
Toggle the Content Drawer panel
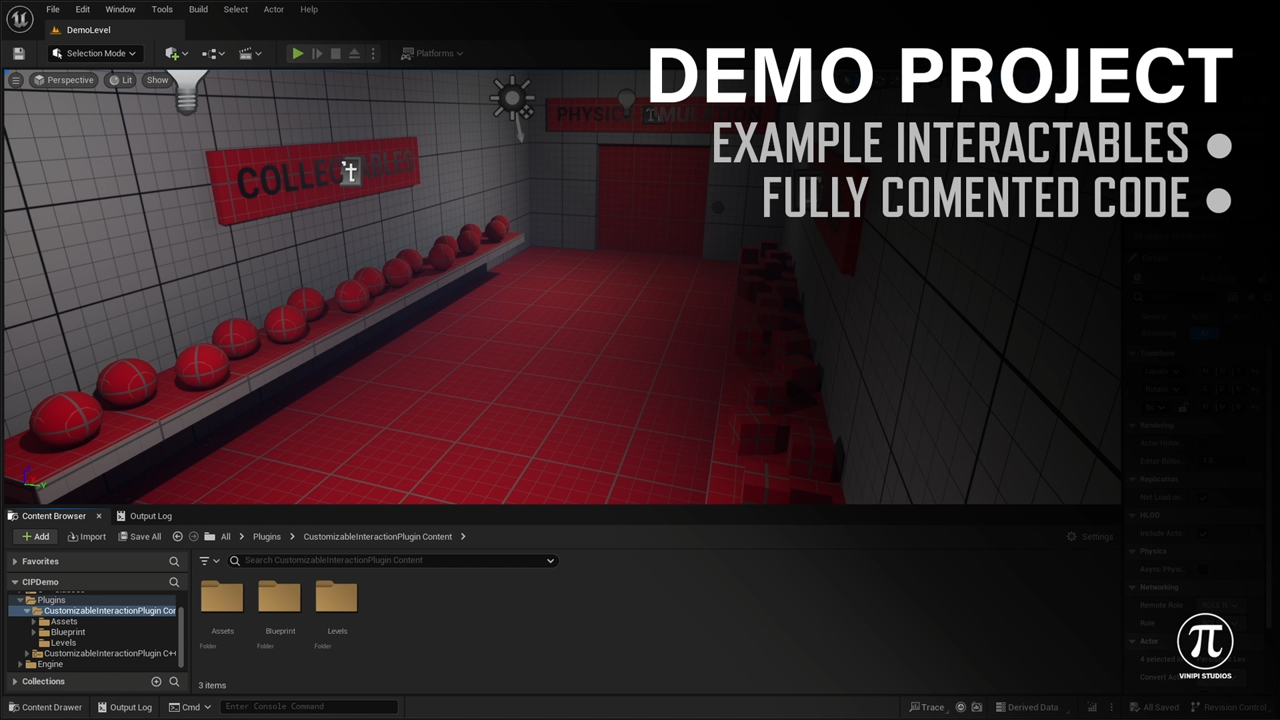[x=45, y=707]
